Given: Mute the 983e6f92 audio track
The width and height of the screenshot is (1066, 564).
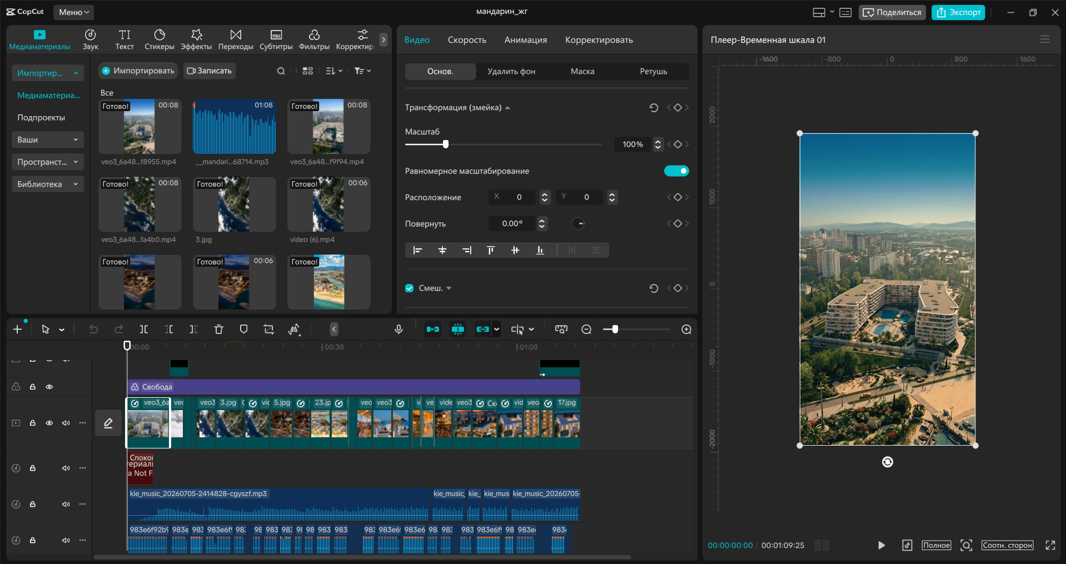Looking at the screenshot, I should click(x=66, y=540).
